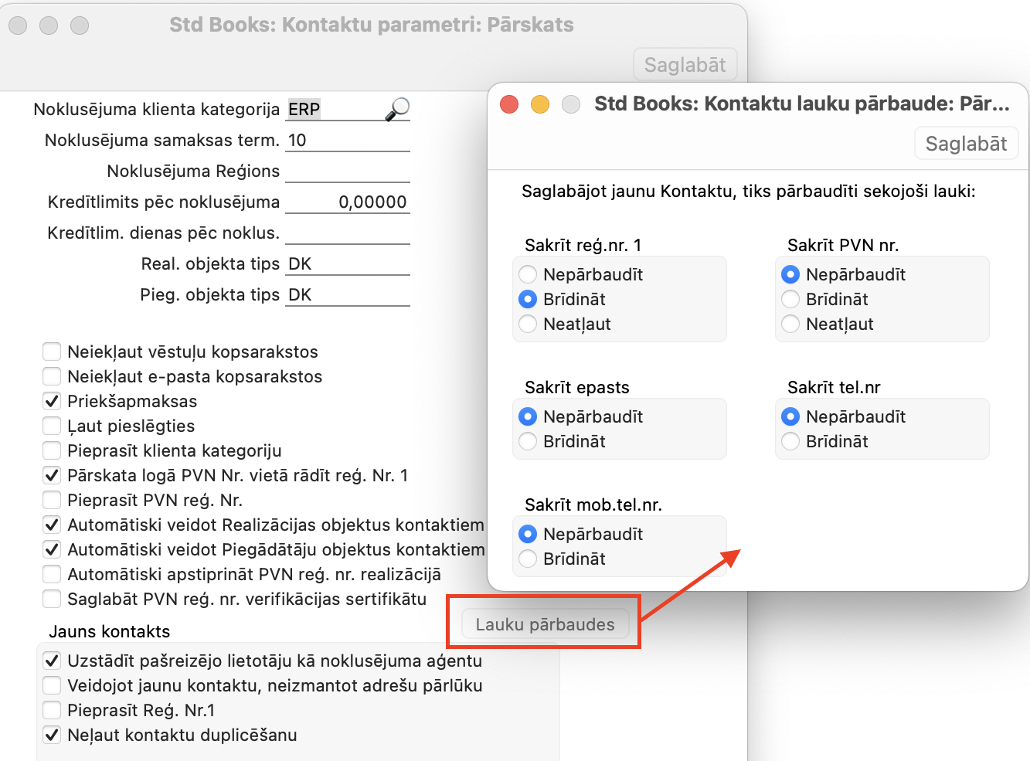Click the Noklusējuma samaksas term. field

coord(347,140)
